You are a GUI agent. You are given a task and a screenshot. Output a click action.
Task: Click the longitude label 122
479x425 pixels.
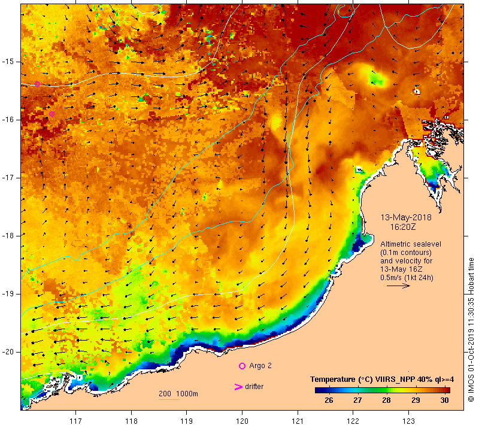(353, 421)
